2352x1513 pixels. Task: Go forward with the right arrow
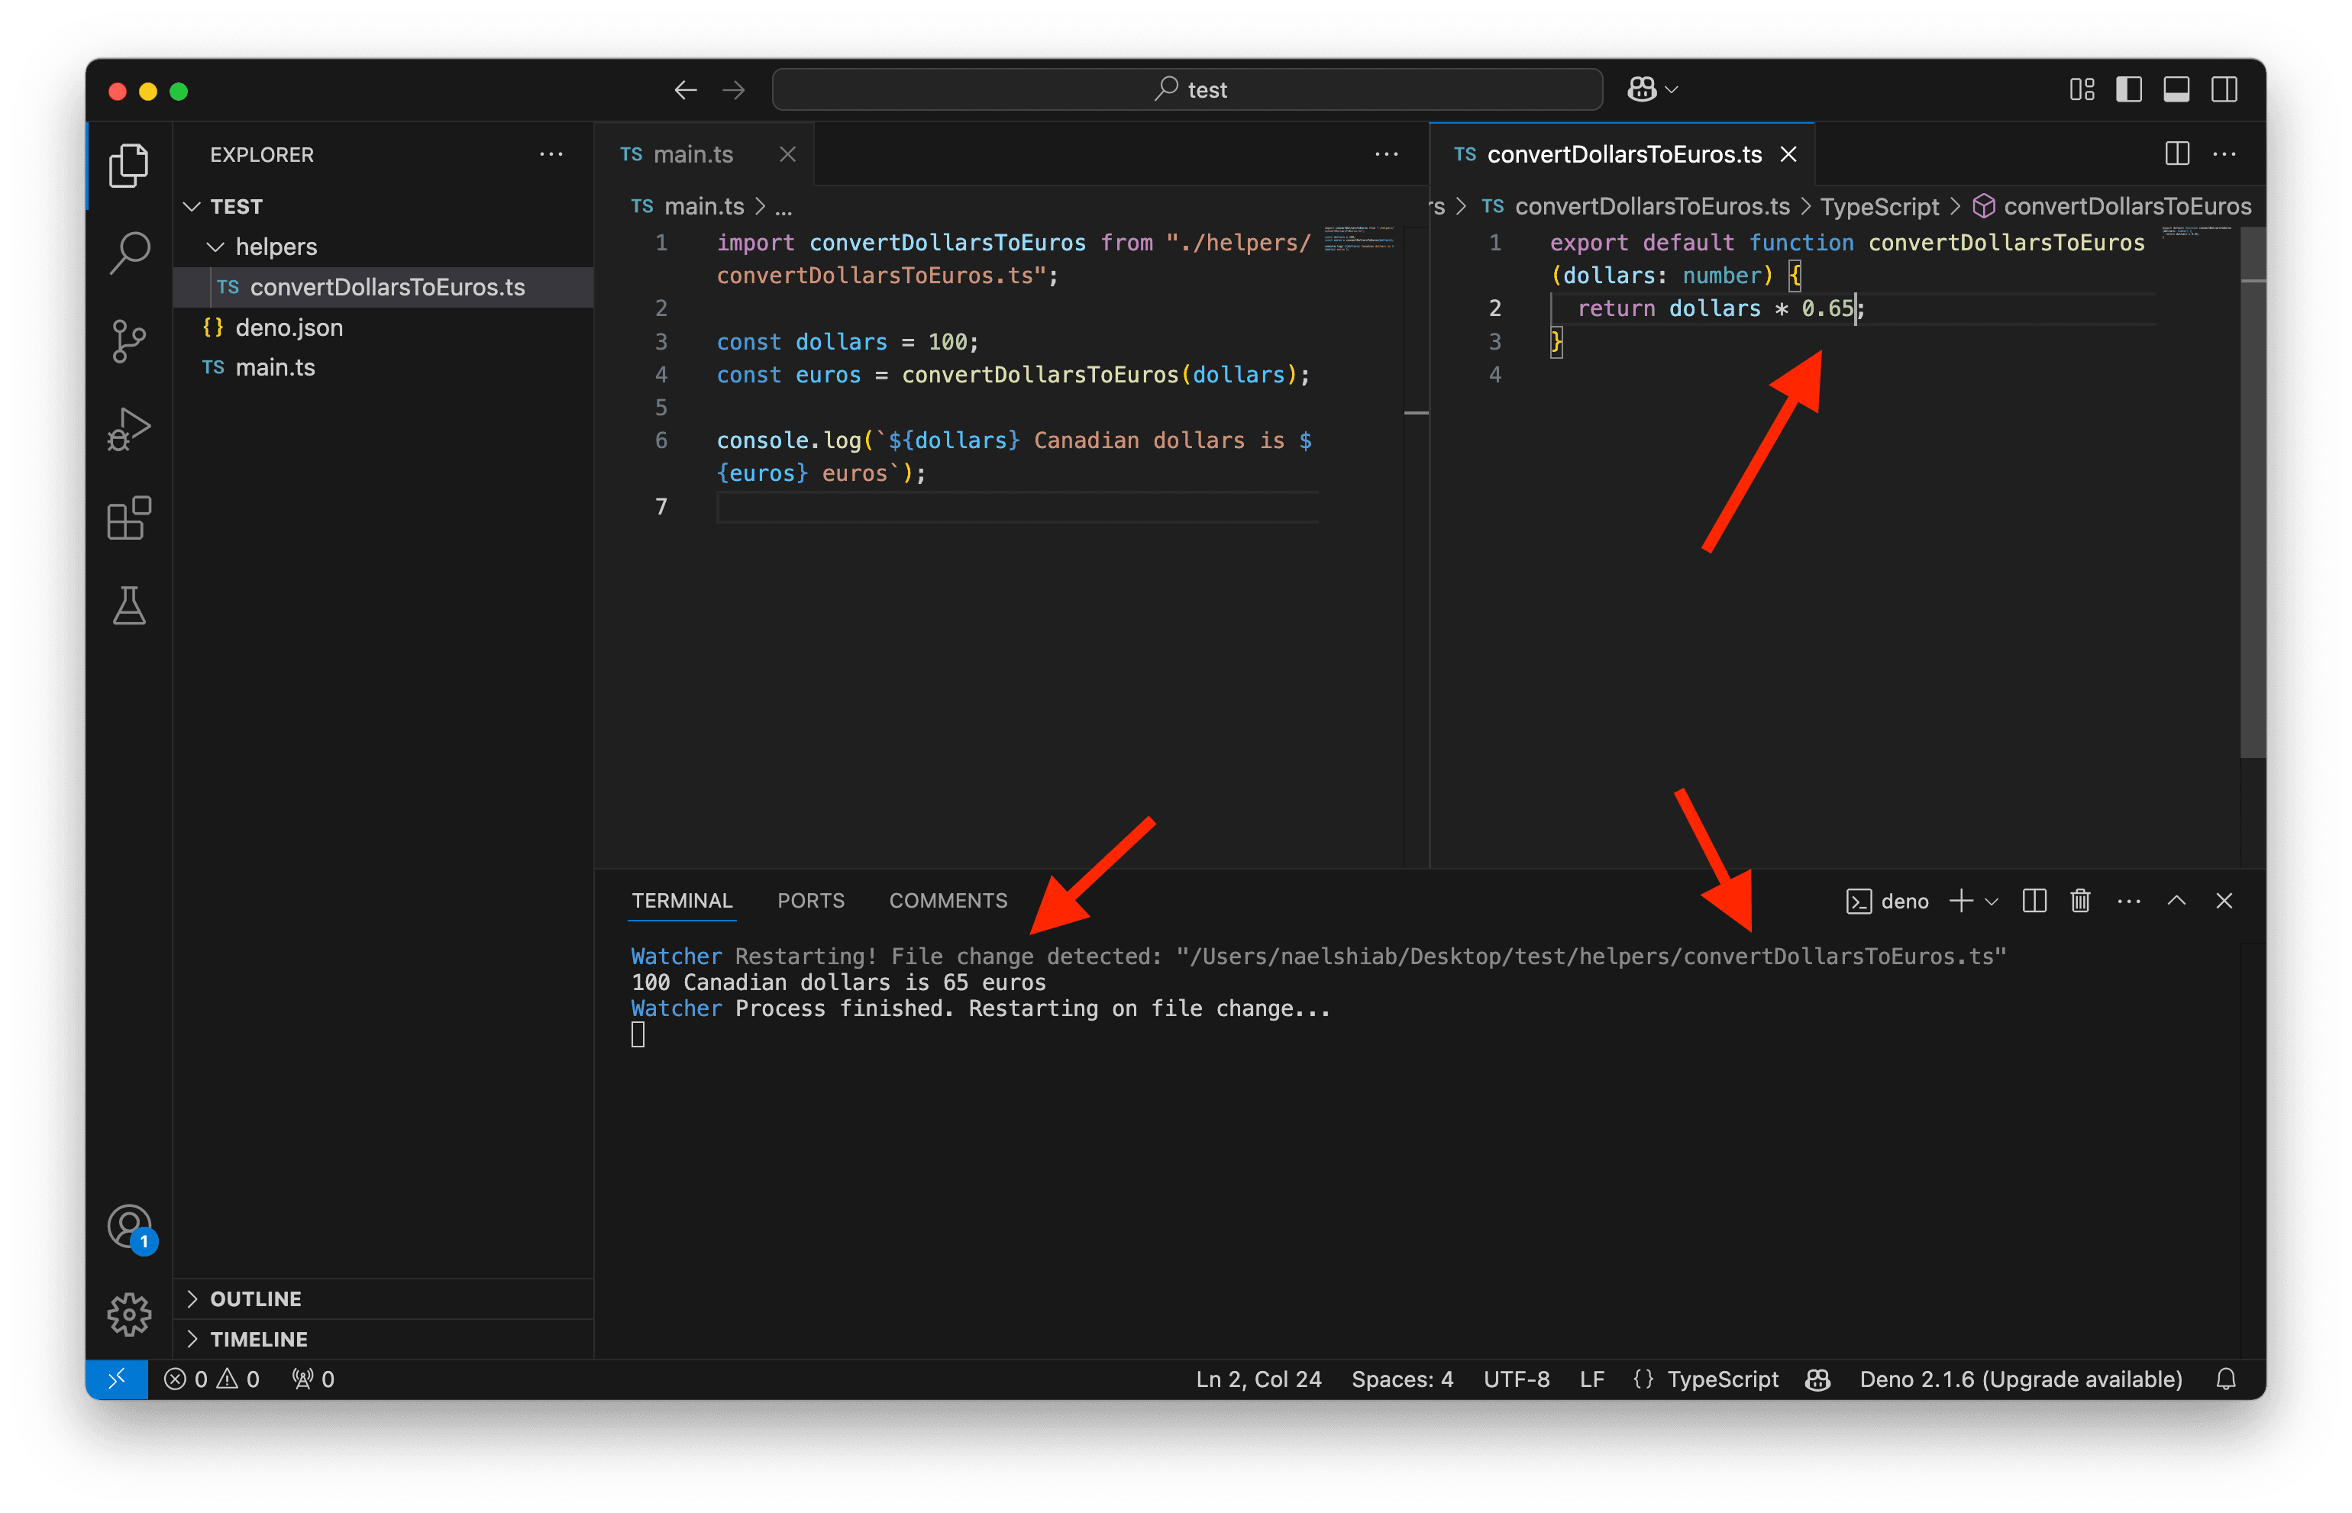[x=733, y=90]
